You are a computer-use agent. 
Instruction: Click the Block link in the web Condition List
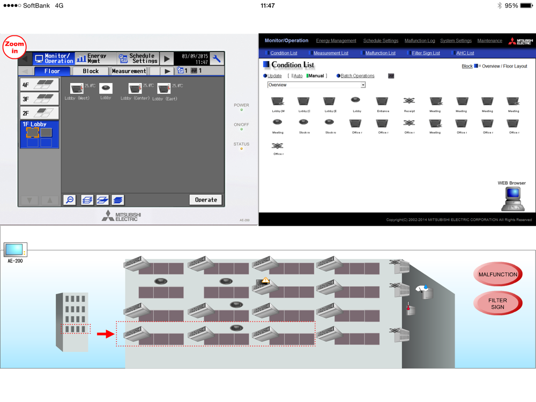pos(467,66)
